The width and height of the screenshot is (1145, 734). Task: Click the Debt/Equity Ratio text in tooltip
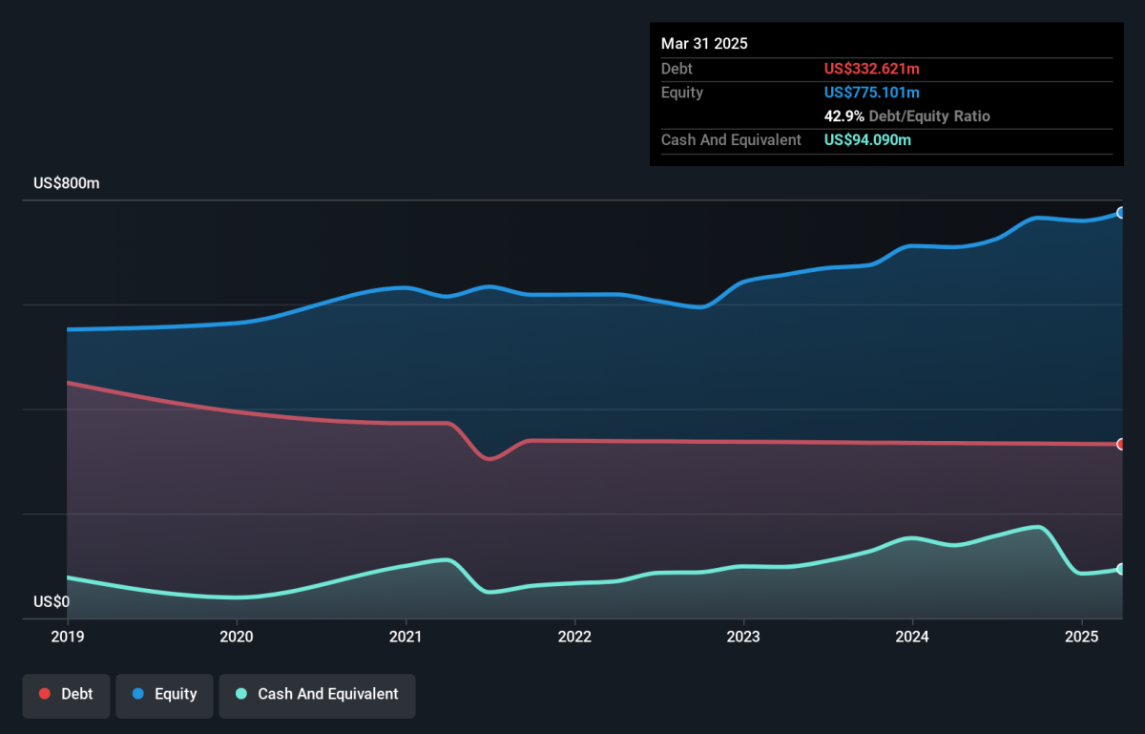pos(929,116)
